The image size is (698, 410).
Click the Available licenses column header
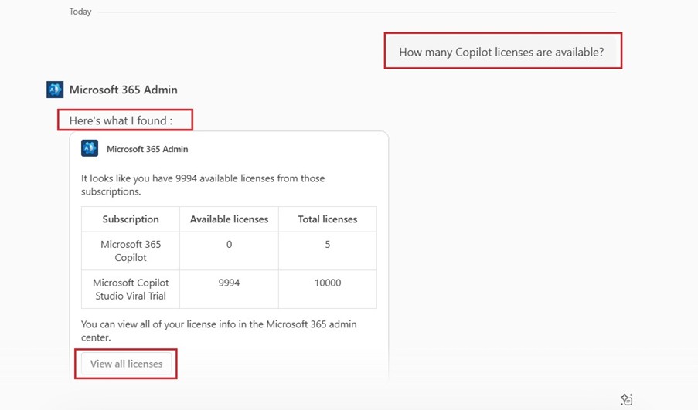[230, 219]
